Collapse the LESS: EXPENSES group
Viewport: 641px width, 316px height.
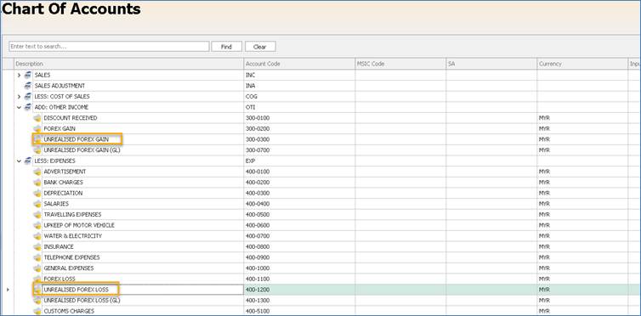pos(19,161)
